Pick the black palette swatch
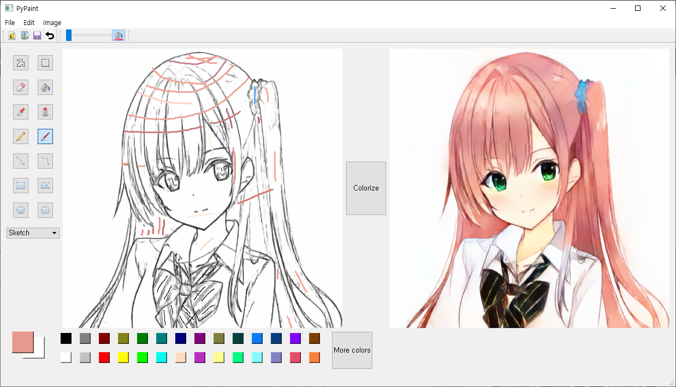The width and height of the screenshot is (676, 387). [x=66, y=338]
